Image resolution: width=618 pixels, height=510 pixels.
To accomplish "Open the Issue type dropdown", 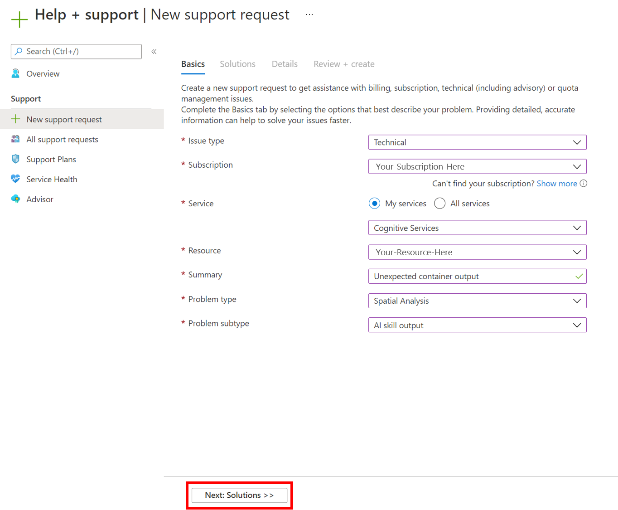I will point(478,142).
